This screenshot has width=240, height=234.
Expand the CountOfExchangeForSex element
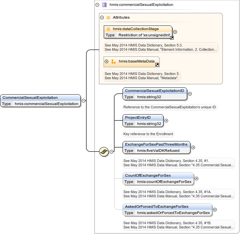click(197, 178)
